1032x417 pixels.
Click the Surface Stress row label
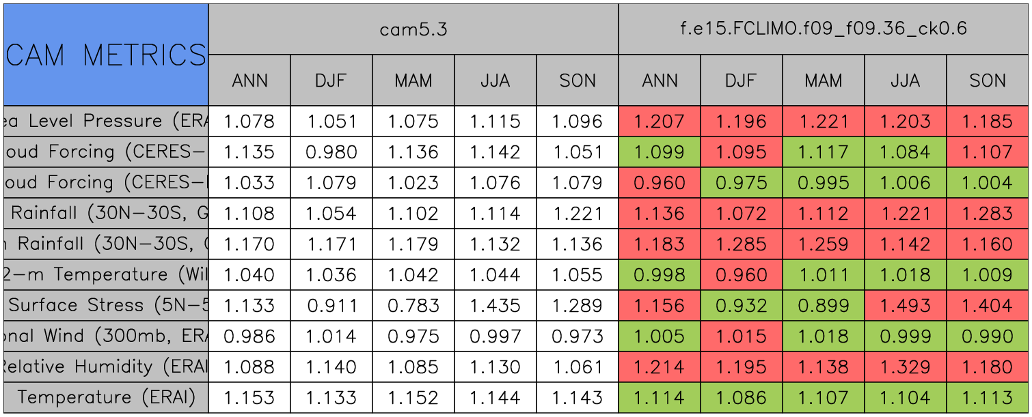point(105,305)
